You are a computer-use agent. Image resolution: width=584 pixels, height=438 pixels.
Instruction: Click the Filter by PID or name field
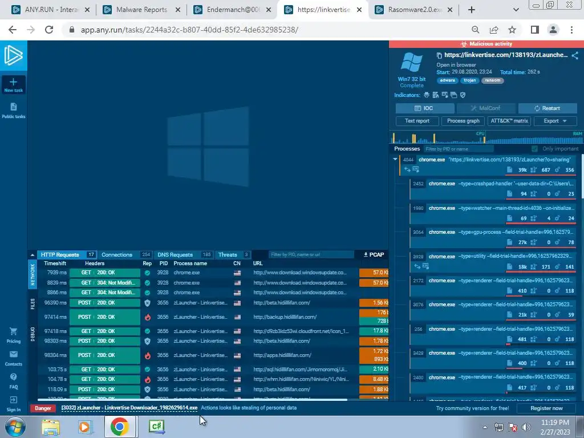[x=459, y=149]
